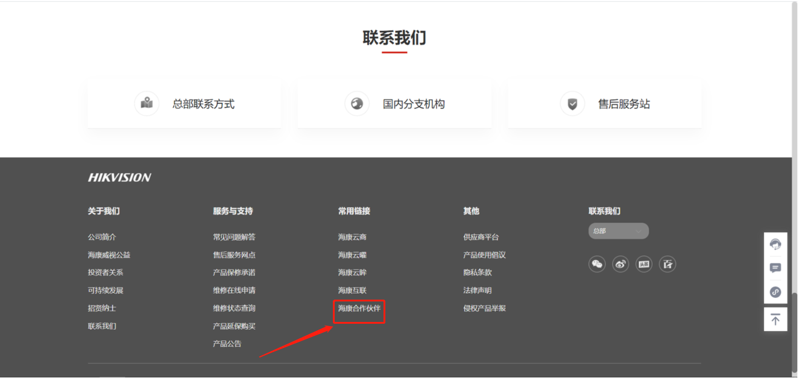This screenshot has height=378, width=799.
Task: Go to 投资者关系 page
Action: coord(106,272)
